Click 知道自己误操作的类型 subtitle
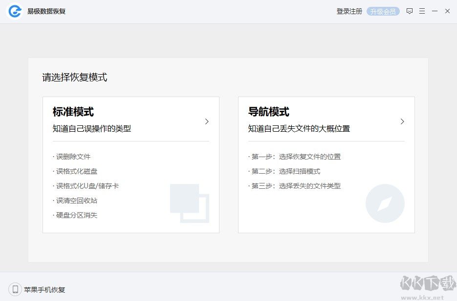Screen dimensions: 457x301 click(x=92, y=128)
